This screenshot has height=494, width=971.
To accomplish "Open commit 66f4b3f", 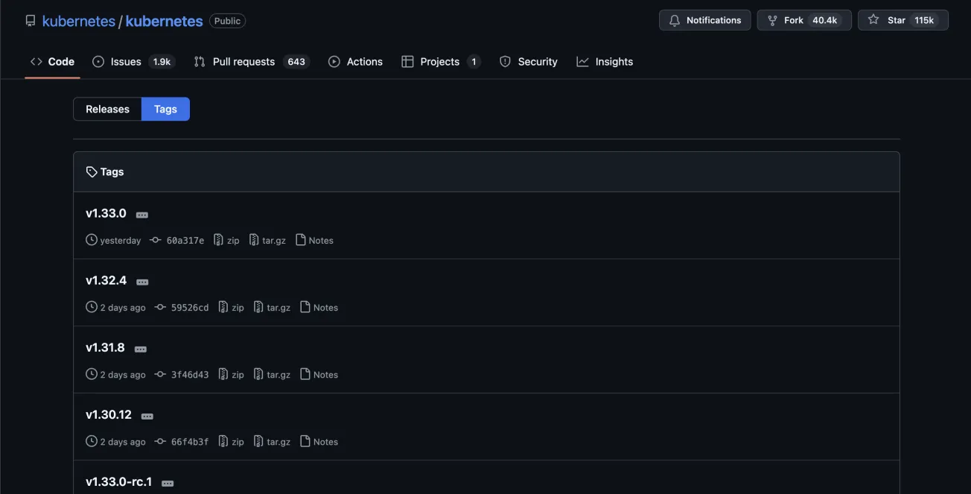I will point(190,442).
